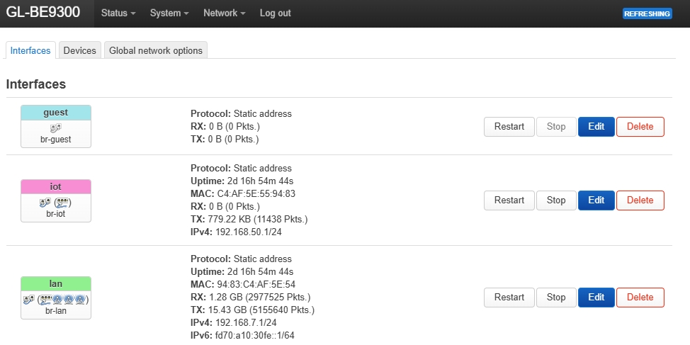Stop the iot interface
This screenshot has height=345, width=690.
(x=556, y=200)
